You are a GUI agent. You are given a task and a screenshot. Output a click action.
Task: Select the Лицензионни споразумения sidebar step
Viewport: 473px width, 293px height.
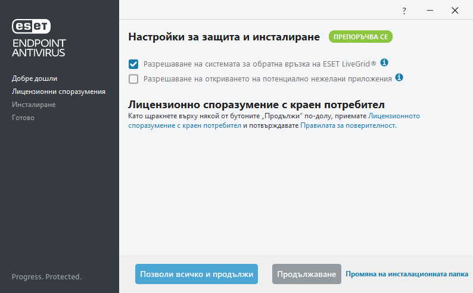point(58,92)
